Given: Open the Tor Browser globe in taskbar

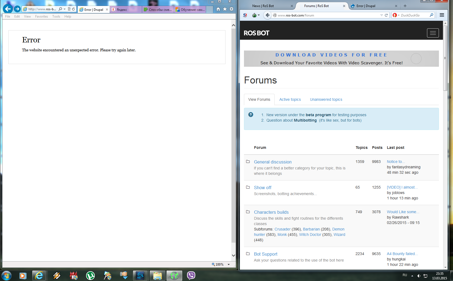Looking at the screenshot, I should point(174,276).
